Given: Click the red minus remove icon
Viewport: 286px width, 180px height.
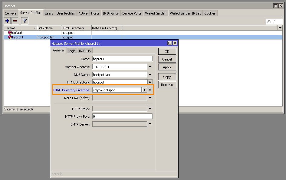Looking at the screenshot, I should 15,21.
